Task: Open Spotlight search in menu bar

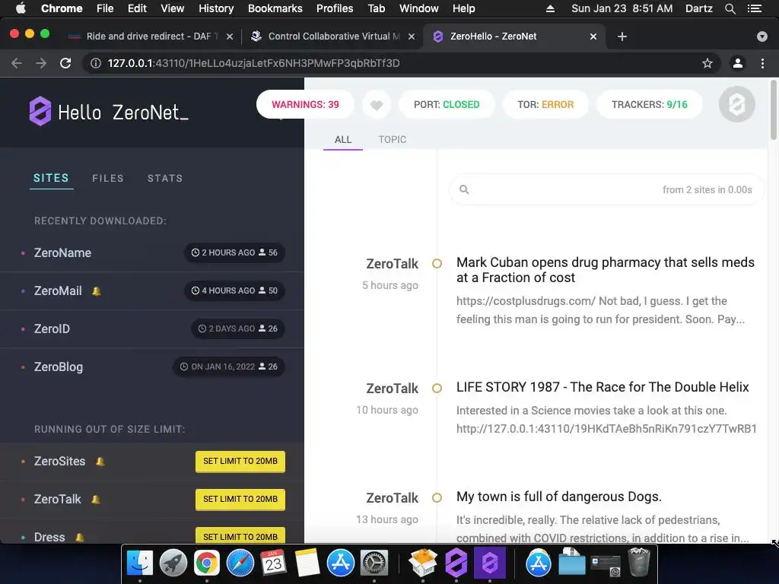Action: 730,8
